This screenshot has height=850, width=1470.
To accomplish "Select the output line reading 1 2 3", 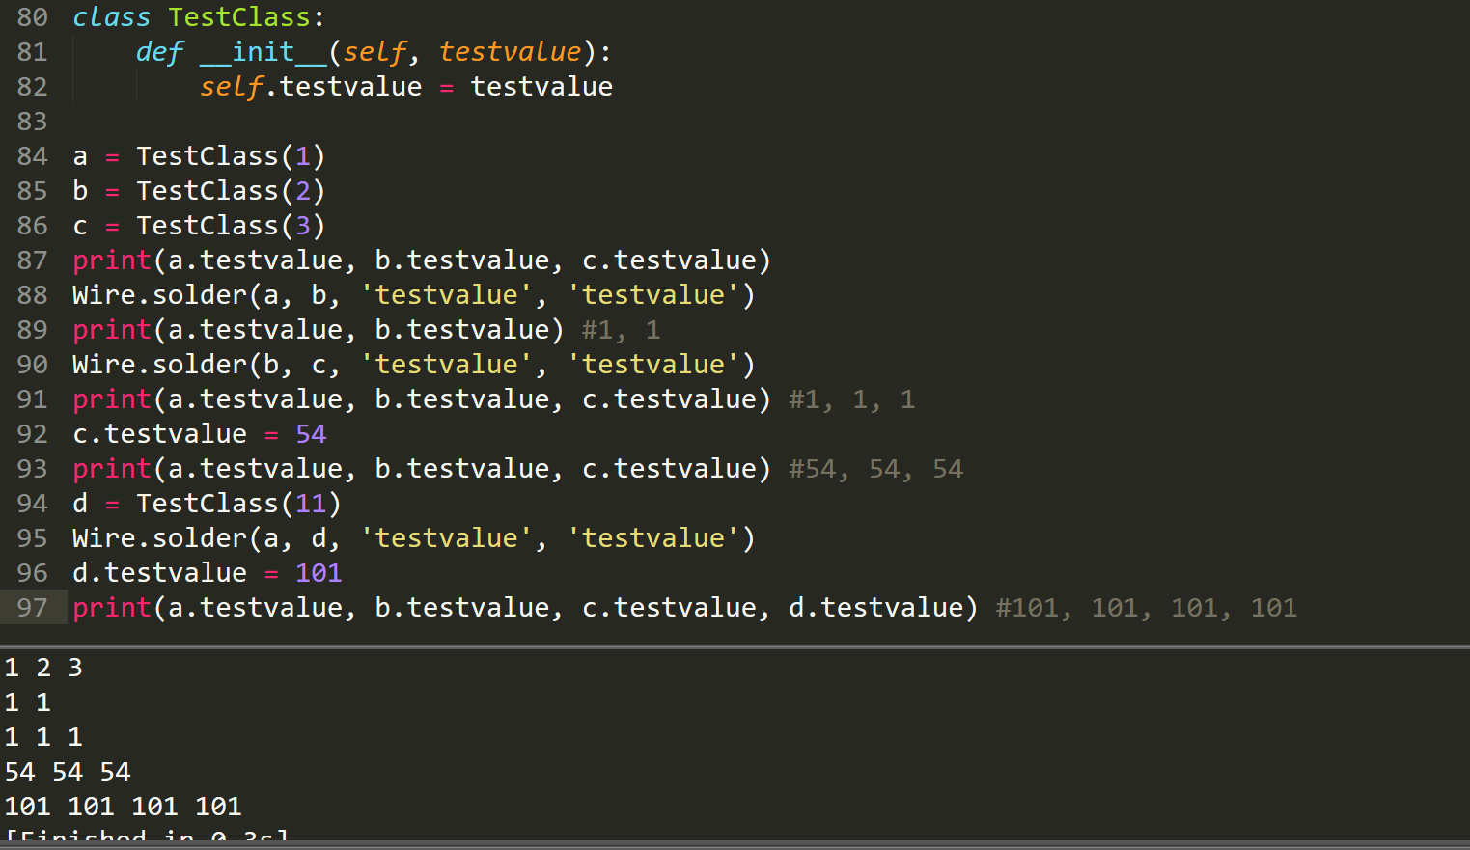I will (42, 667).
